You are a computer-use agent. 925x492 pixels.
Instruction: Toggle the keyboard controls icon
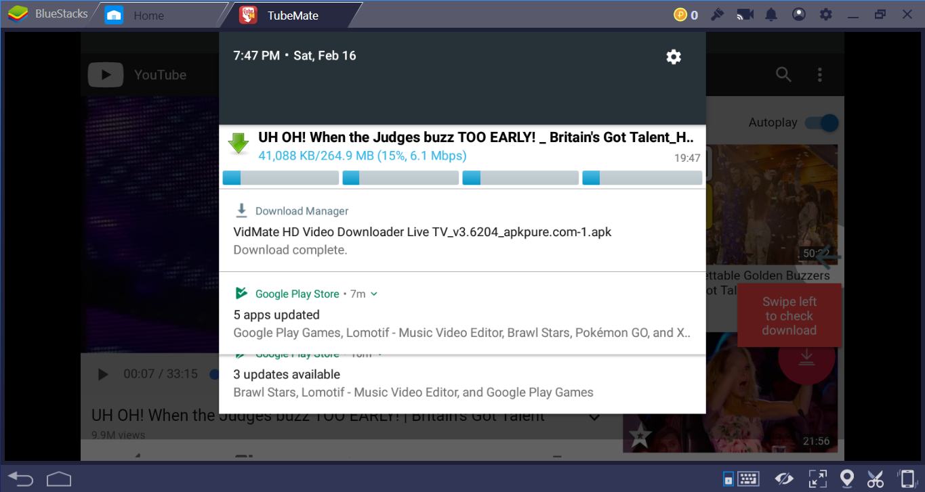(x=747, y=478)
